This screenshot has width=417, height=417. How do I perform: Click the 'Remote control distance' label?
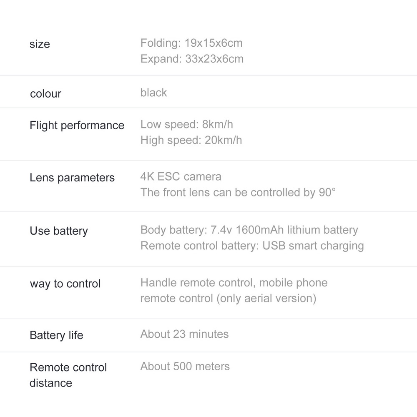[68, 375]
